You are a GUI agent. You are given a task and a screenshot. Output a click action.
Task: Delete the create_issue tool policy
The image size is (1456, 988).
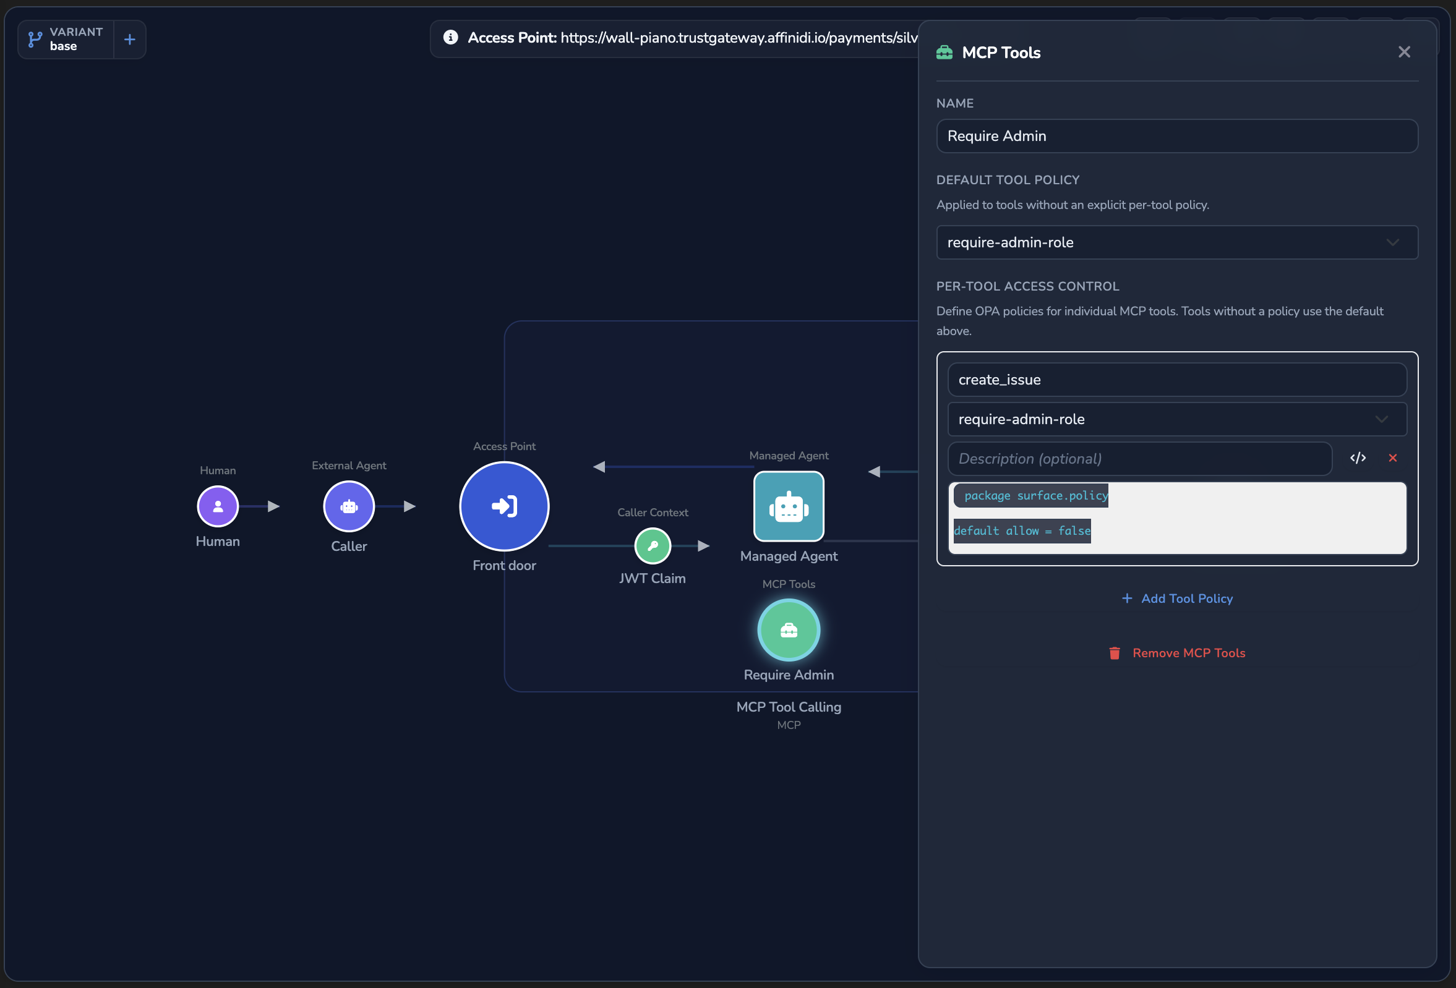(1393, 458)
